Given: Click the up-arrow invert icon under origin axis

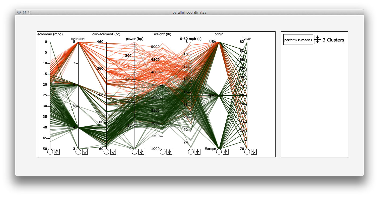Looking at the screenshot, I should [226, 151].
